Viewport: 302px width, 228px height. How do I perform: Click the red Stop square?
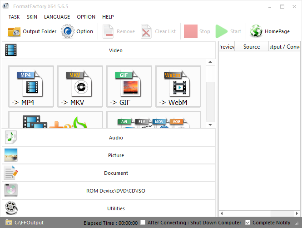[x=190, y=31]
